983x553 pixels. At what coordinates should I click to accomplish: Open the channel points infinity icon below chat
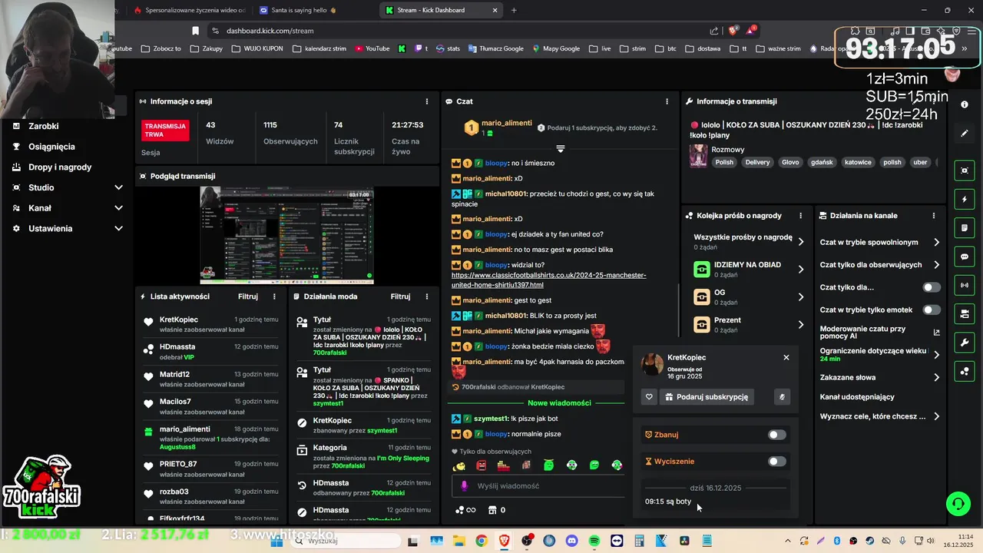tap(466, 510)
